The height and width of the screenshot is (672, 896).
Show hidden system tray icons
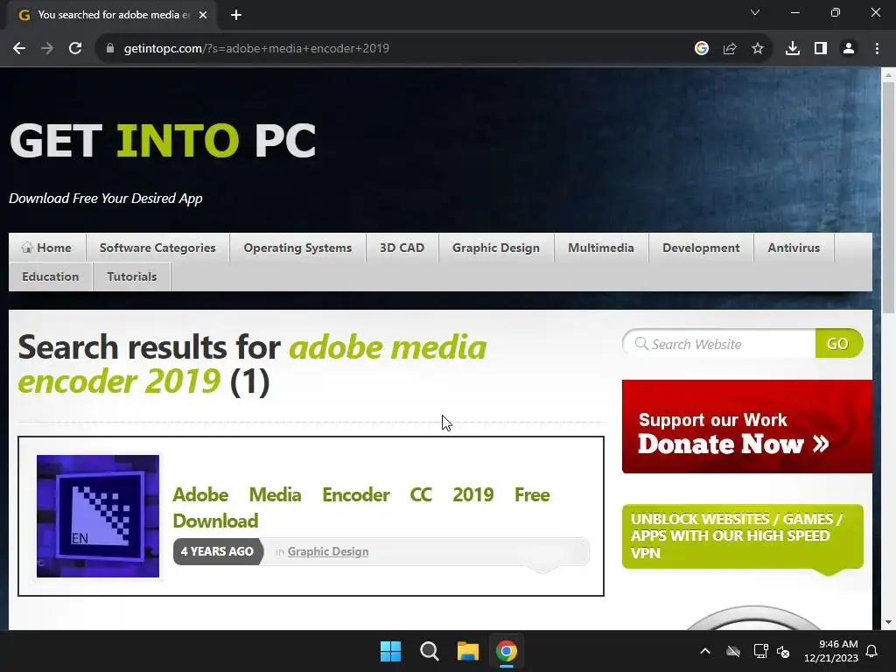705,651
